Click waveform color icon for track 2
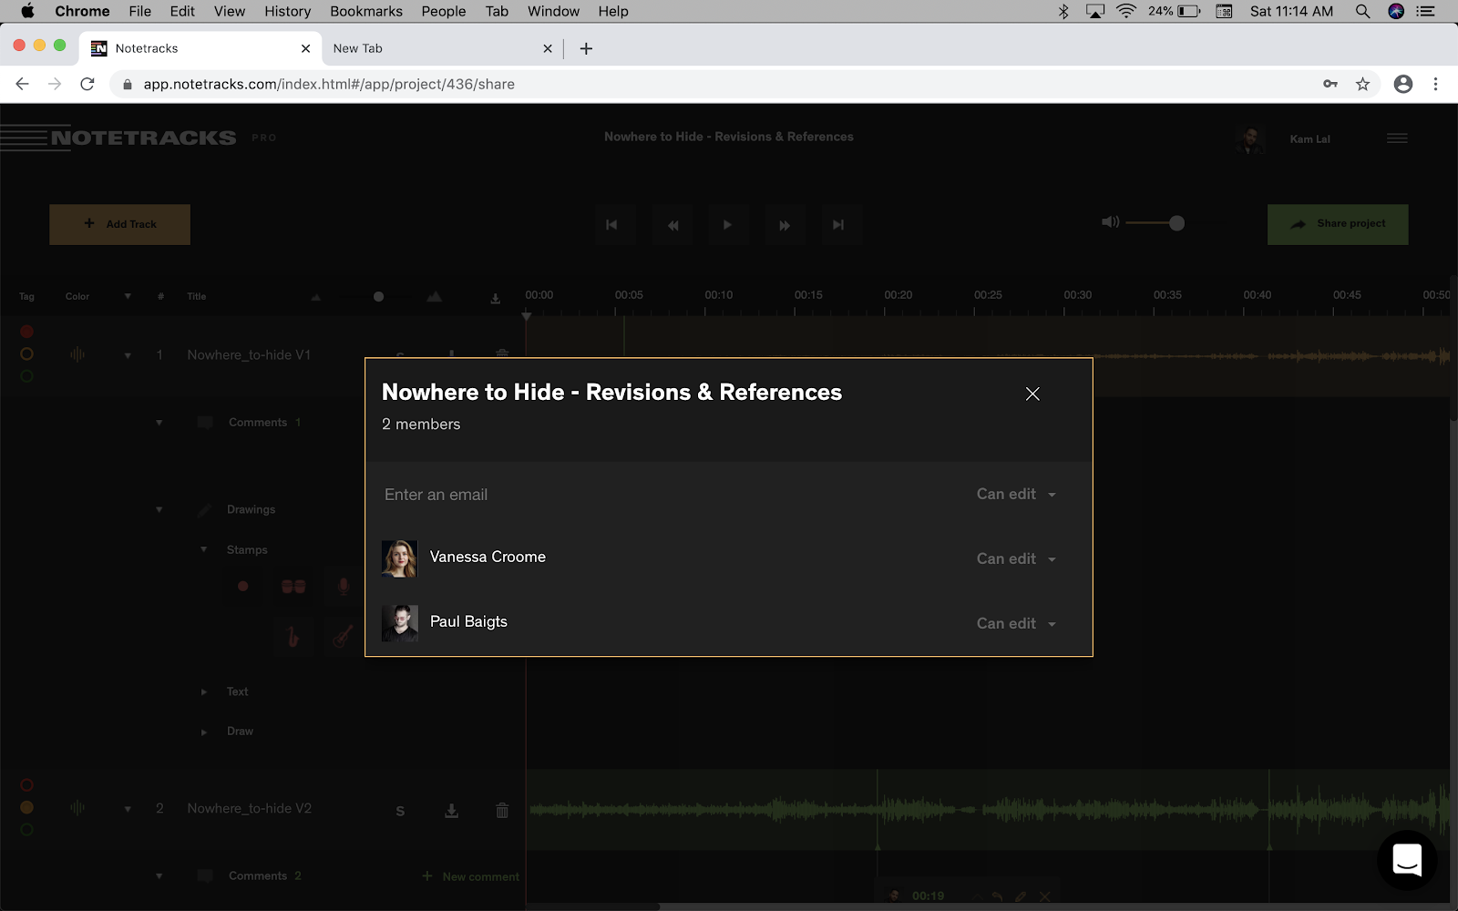Screen dimensions: 1458x911 (x=77, y=808)
